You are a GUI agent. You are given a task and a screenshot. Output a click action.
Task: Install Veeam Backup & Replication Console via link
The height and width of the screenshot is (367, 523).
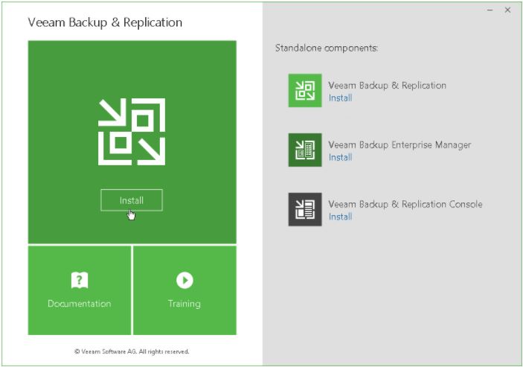340,217
